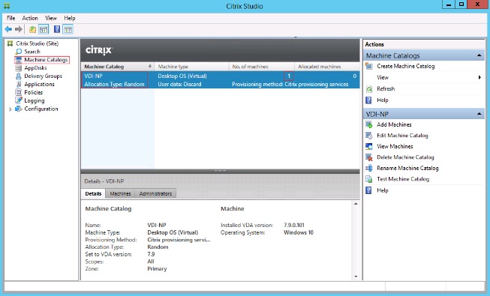Screen dimensions: 490x296
Task: Click Delete Machine Catalog icon
Action: 369,157
